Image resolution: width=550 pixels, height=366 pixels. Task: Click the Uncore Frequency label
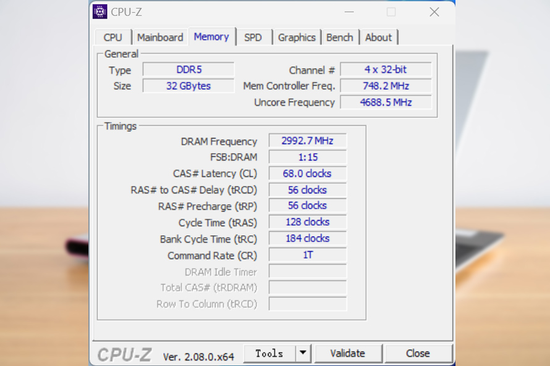tap(294, 102)
